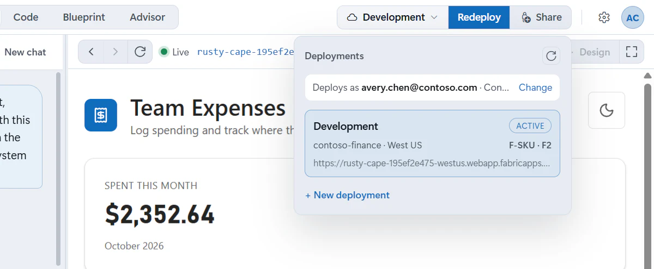Open the rusty-cape webapp deployment URL
This screenshot has height=269, width=654.
(x=432, y=163)
